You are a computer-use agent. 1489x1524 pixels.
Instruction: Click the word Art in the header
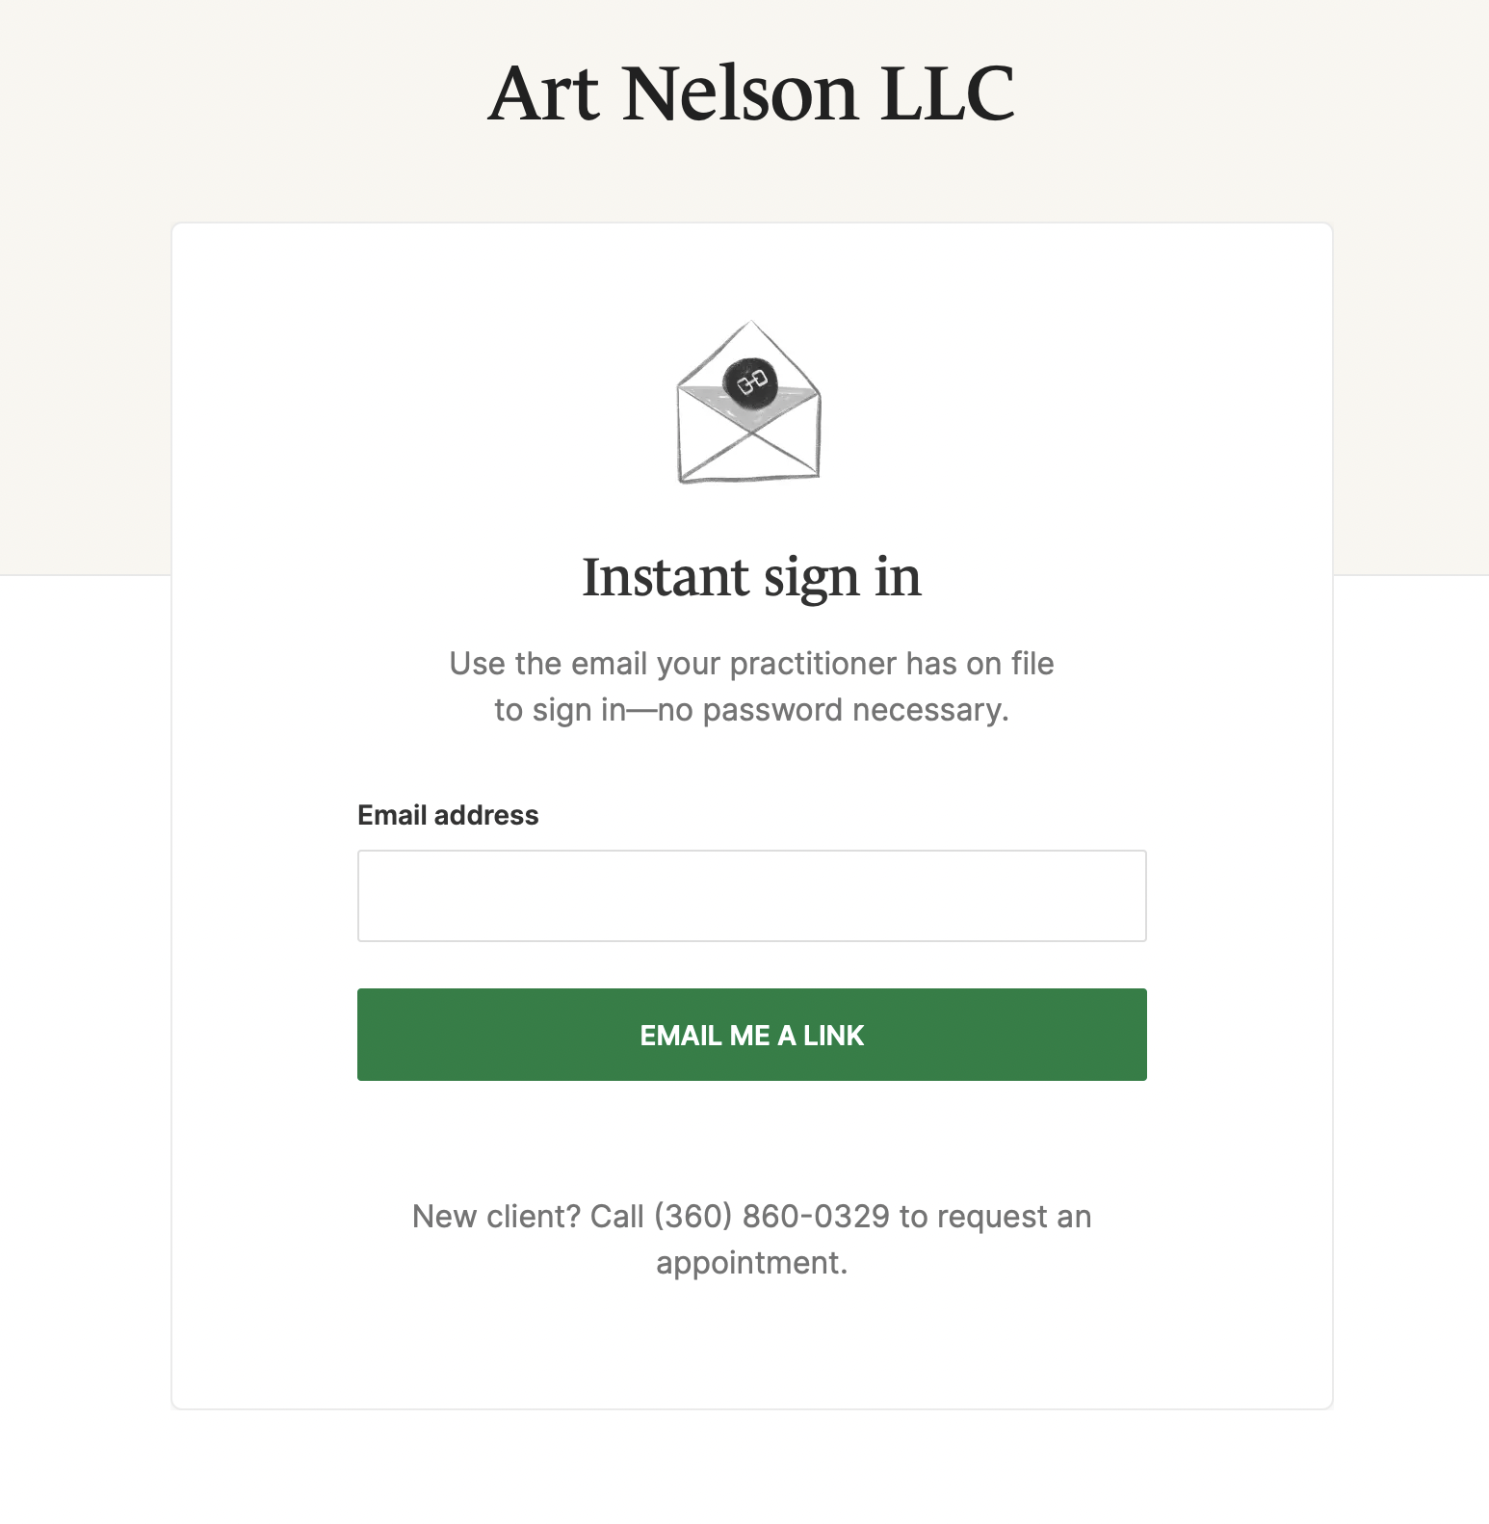coord(543,93)
